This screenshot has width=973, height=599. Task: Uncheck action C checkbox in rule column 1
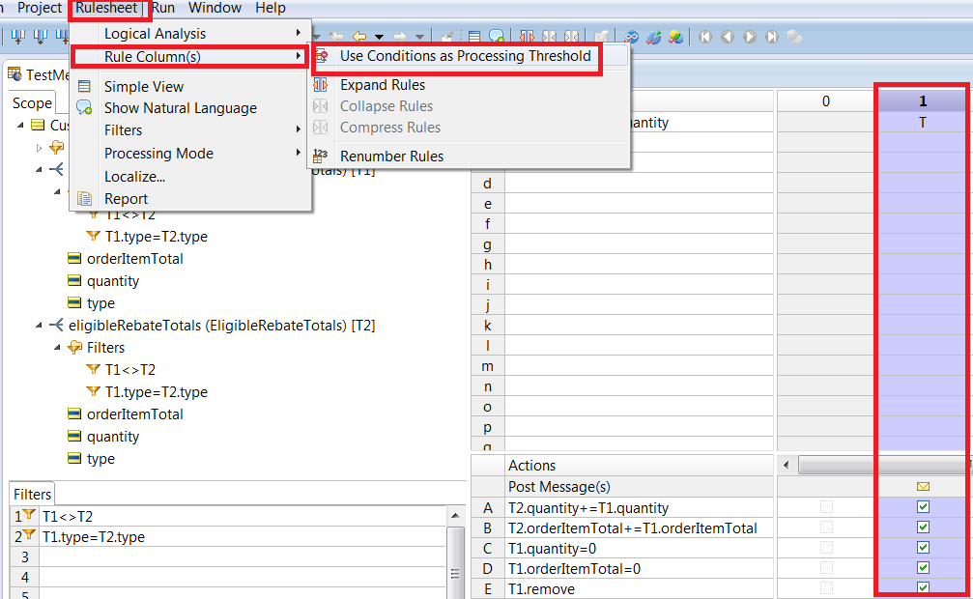coord(923,548)
